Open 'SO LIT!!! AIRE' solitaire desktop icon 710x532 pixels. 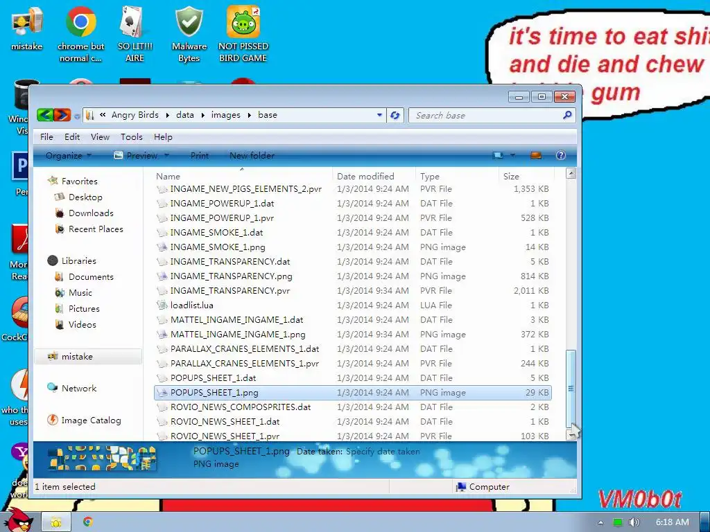coord(135,34)
